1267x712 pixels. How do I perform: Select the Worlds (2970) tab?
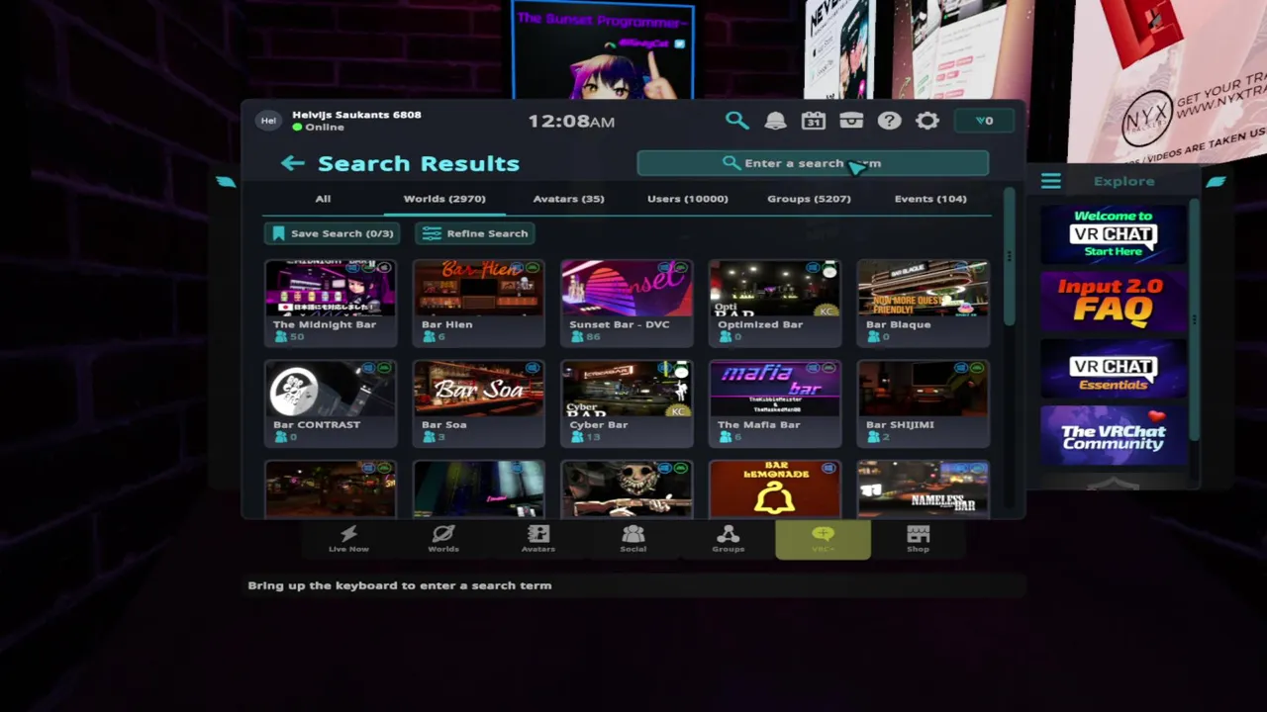tap(444, 199)
